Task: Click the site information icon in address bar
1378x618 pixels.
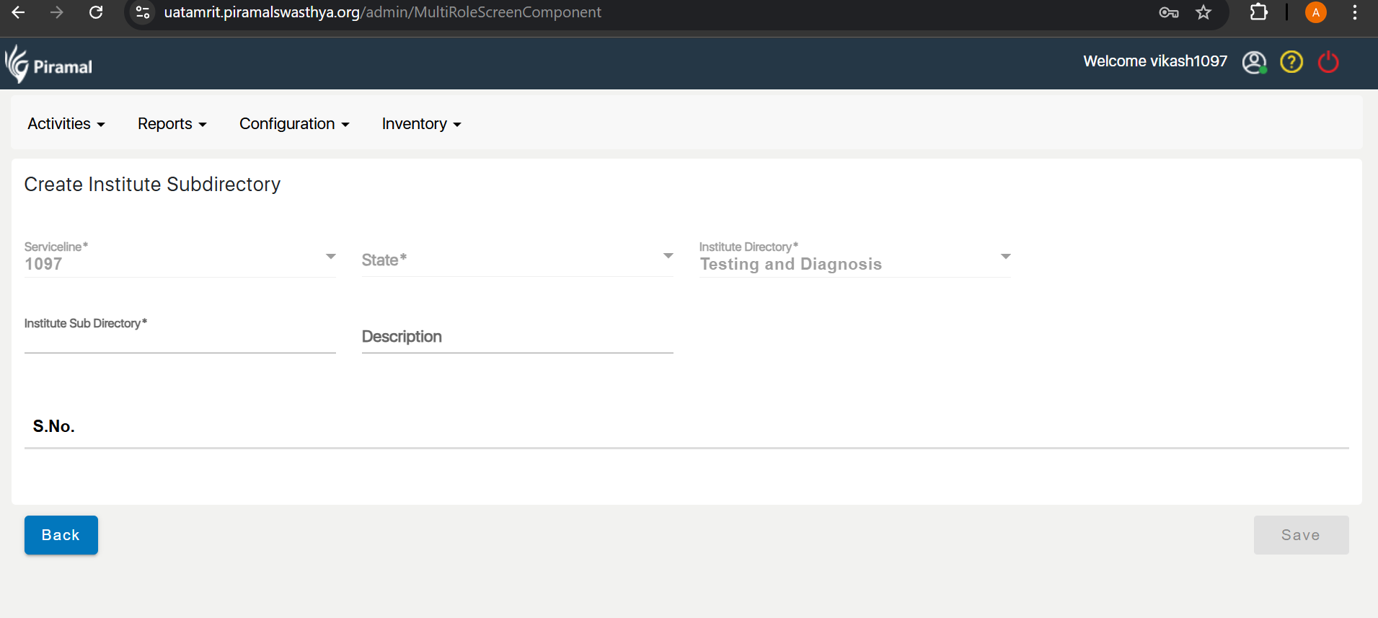Action: [143, 12]
